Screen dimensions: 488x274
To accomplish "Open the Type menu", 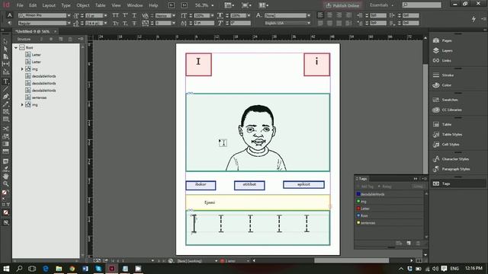I will point(66,5).
